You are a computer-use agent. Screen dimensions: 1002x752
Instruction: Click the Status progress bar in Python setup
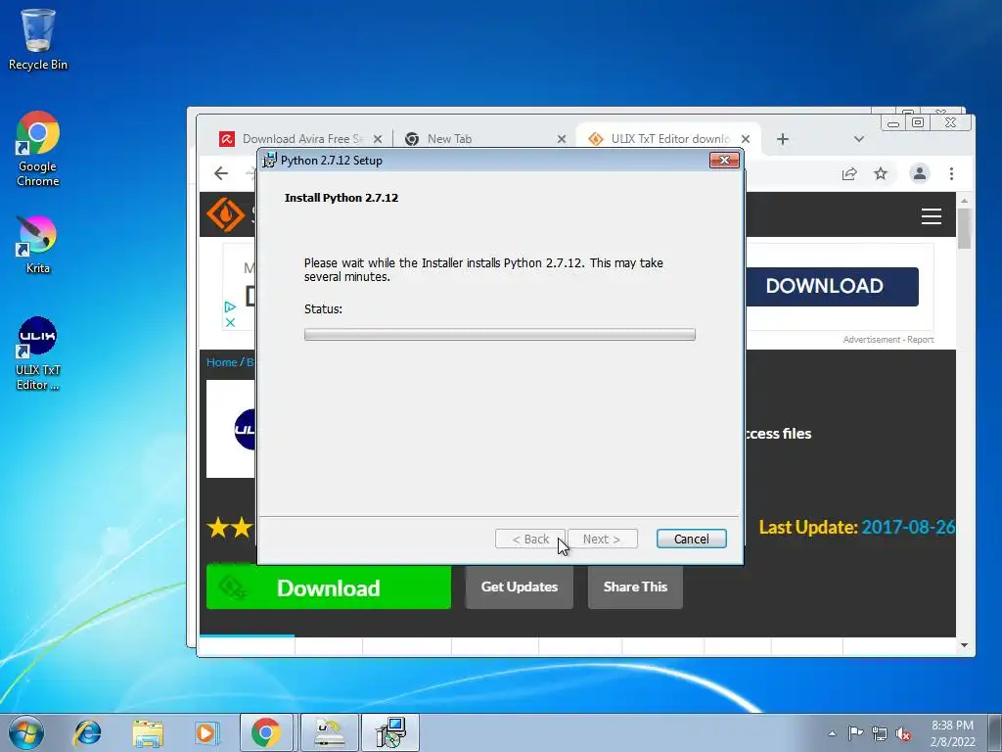(500, 335)
